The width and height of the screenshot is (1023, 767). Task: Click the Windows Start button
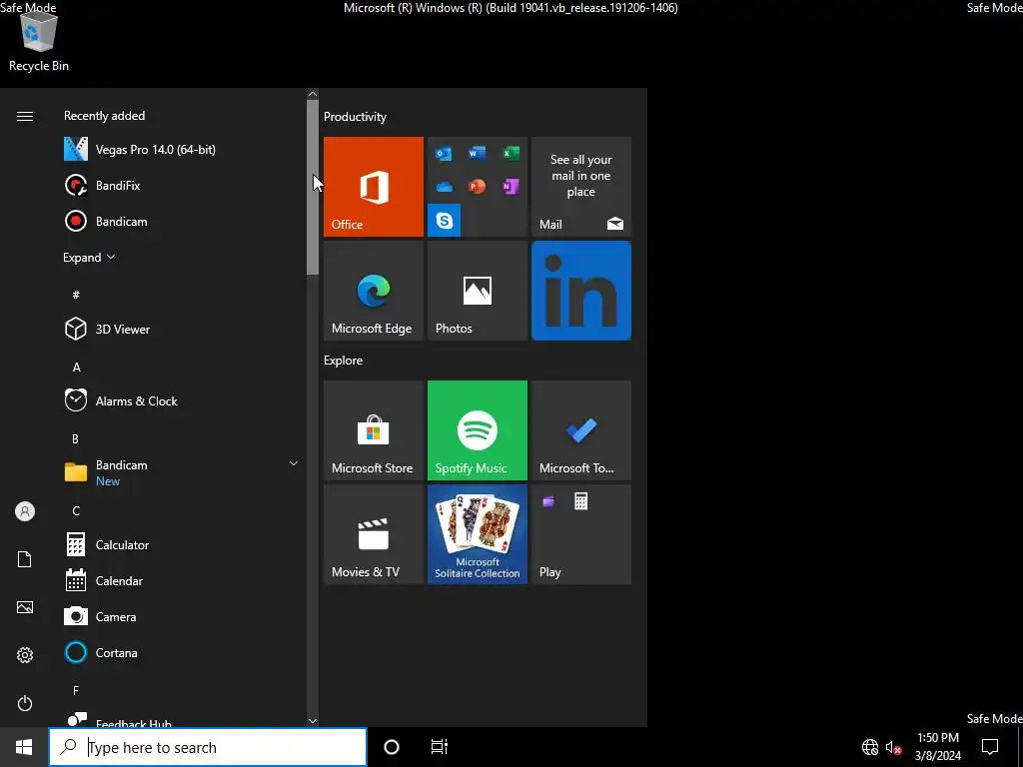coord(24,747)
